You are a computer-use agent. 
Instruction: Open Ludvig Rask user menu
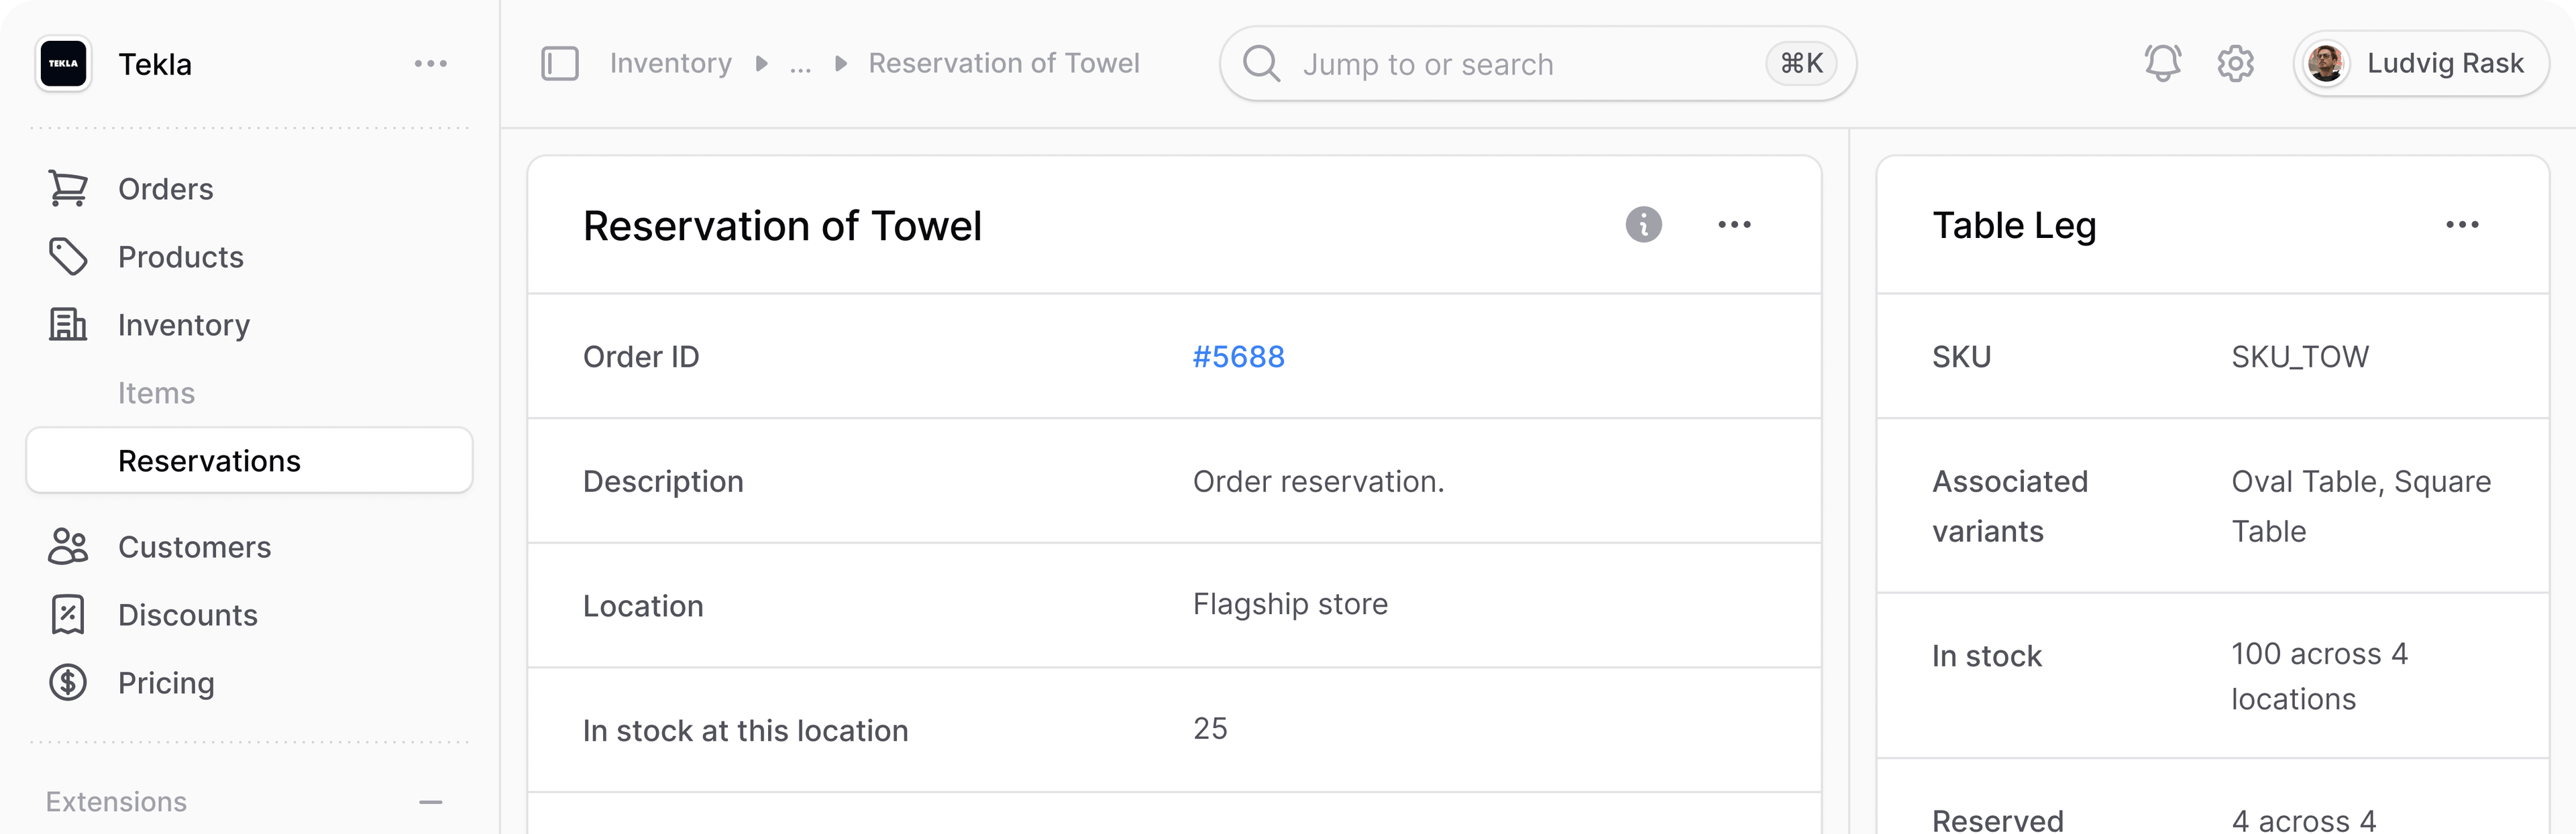tap(2420, 64)
